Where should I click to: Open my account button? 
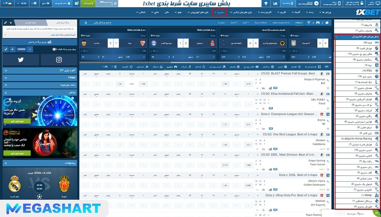coord(62,3)
